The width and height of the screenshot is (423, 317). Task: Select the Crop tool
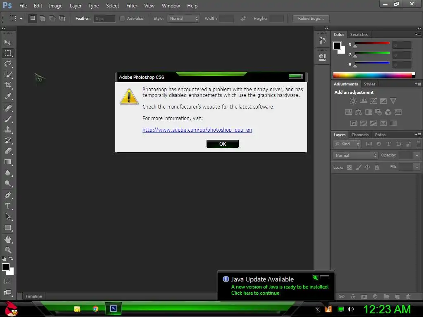8,85
